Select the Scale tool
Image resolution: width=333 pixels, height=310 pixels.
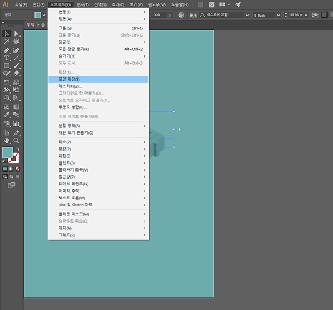[16, 82]
